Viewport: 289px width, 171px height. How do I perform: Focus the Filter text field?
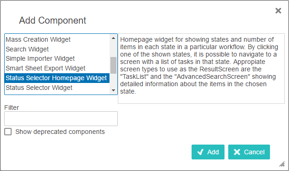tap(61, 119)
